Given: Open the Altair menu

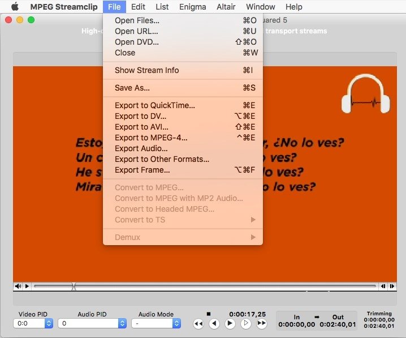Looking at the screenshot, I should pos(226,7).
